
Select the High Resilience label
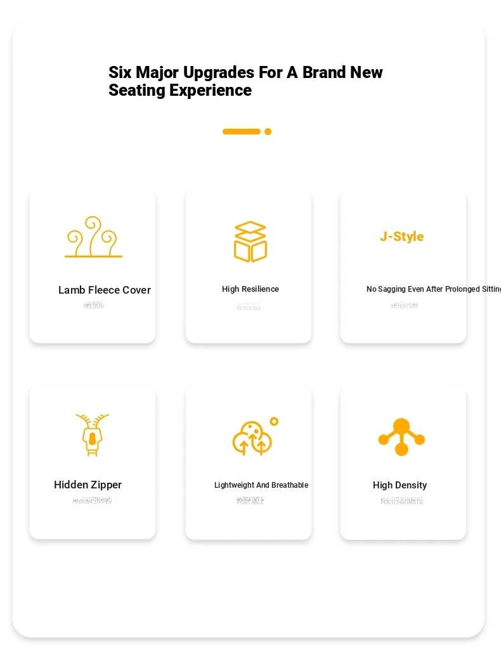250,289
